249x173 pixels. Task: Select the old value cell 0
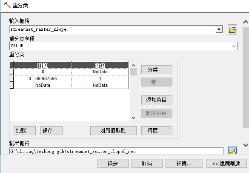pyautogui.click(x=43, y=72)
